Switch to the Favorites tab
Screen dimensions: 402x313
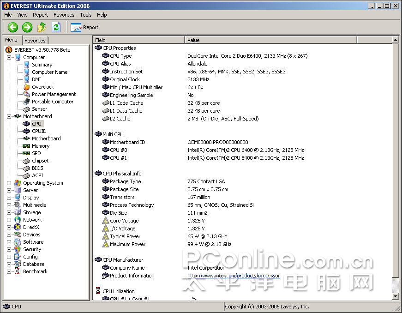coord(35,41)
